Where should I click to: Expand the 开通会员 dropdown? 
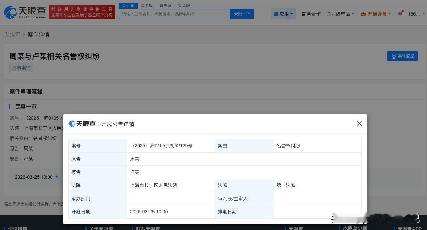click(x=376, y=14)
